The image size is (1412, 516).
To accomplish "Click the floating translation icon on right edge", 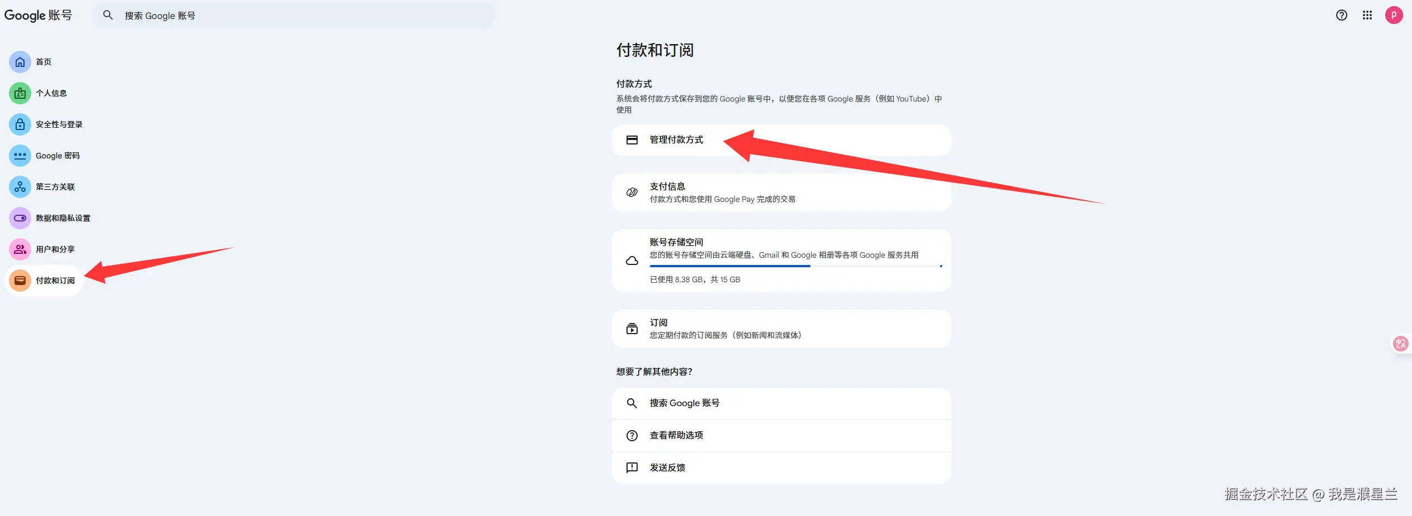I will 1400,344.
